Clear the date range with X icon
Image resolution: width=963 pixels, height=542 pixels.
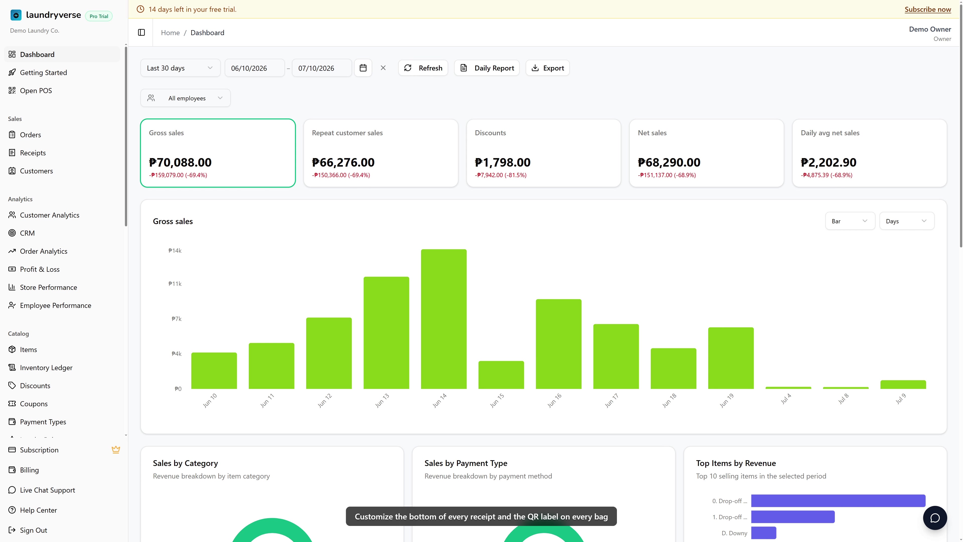click(x=383, y=68)
